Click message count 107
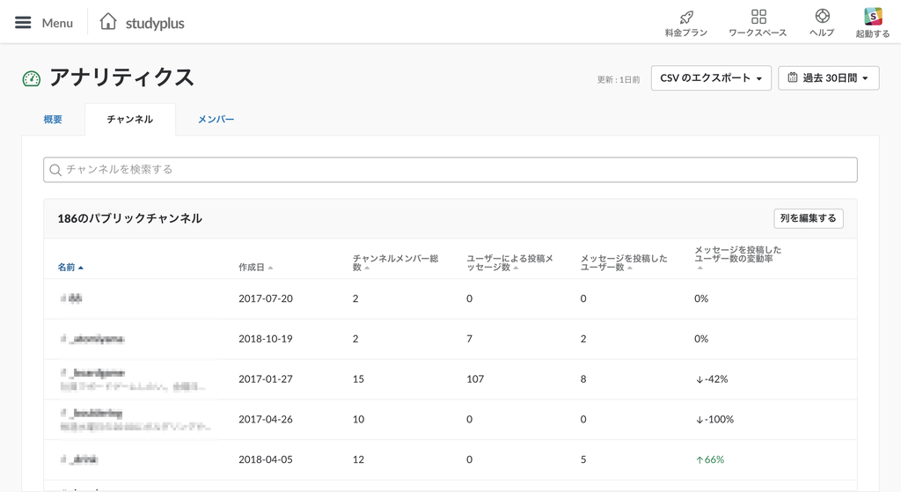The image size is (901, 492). pos(475,379)
